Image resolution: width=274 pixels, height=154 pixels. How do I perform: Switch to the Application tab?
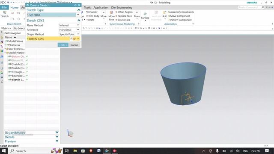click(101, 8)
